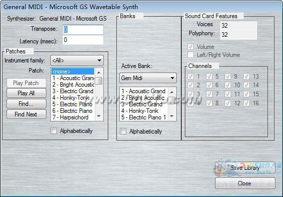
Task: Select 6 - Electric Piano in Patch list
Action: 73,111
